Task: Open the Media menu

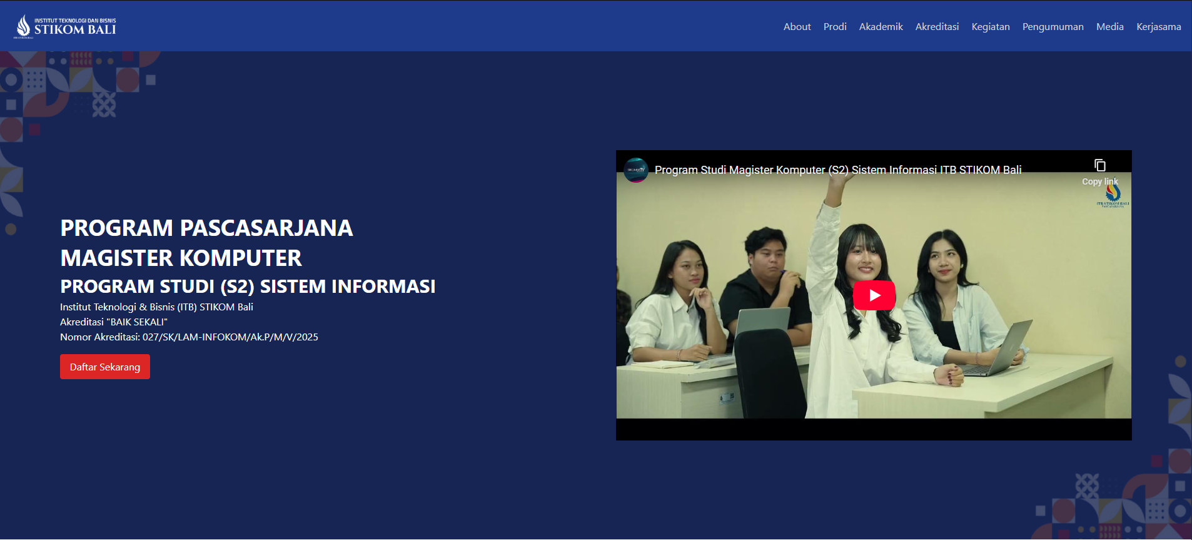Action: click(1109, 26)
